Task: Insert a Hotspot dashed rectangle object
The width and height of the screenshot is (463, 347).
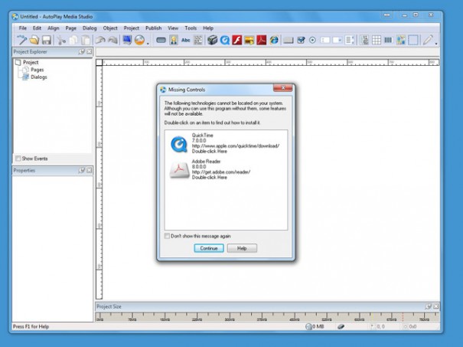Action: [x=413, y=40]
